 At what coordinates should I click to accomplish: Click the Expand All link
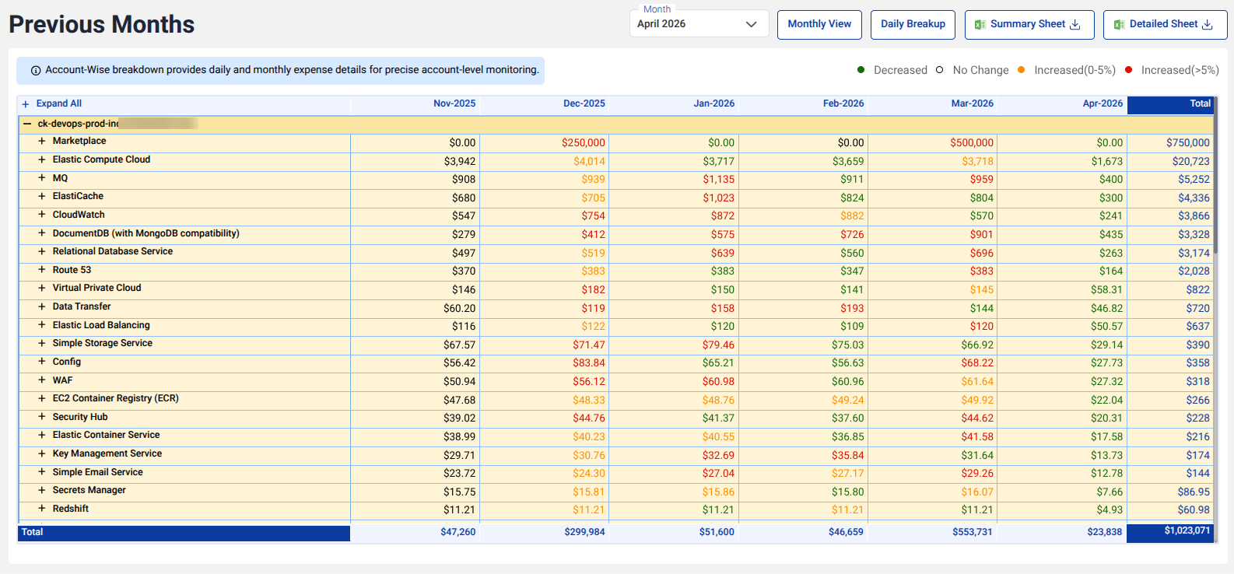point(59,103)
